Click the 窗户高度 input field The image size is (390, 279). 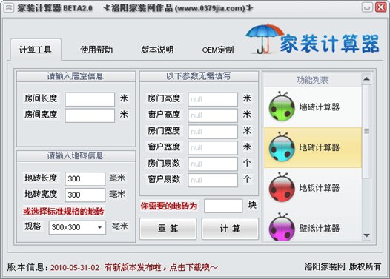[213, 115]
